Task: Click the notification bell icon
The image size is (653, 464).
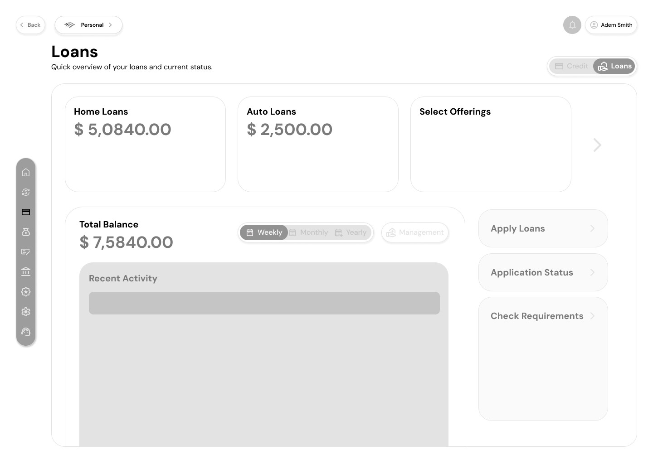Action: [572, 25]
